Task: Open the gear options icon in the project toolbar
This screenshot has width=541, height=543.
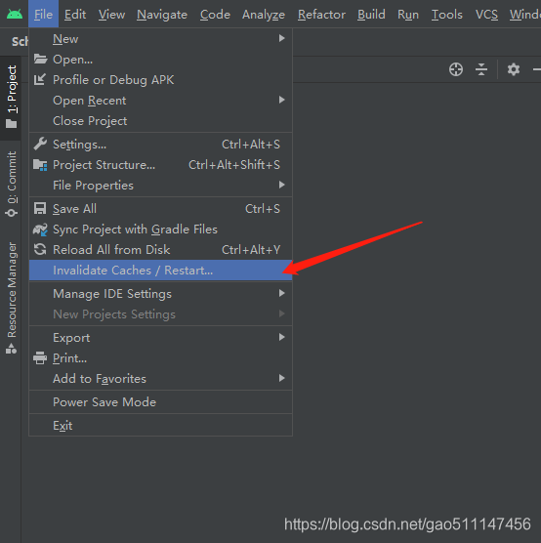Action: tap(514, 69)
